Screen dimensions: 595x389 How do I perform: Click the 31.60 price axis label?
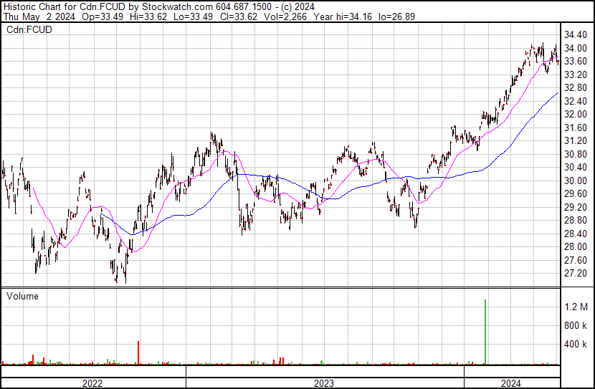coord(576,128)
